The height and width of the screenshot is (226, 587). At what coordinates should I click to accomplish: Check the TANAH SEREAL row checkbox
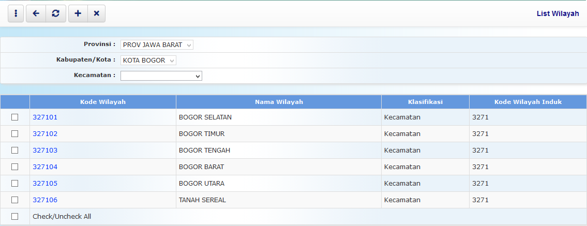point(15,200)
